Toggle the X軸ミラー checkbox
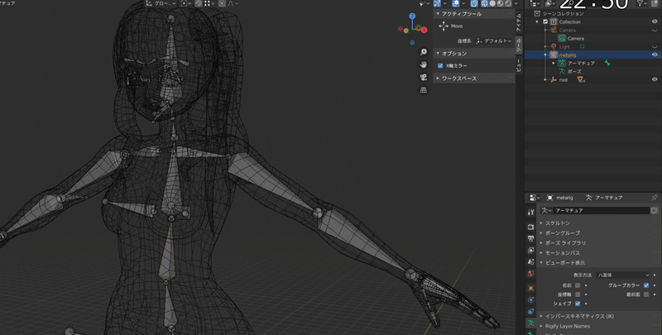662x335 pixels. (440, 66)
